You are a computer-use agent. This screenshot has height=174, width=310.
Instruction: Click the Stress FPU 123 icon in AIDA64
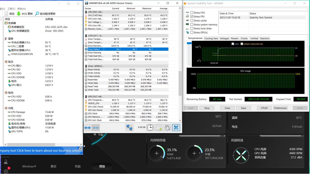[188, 16]
